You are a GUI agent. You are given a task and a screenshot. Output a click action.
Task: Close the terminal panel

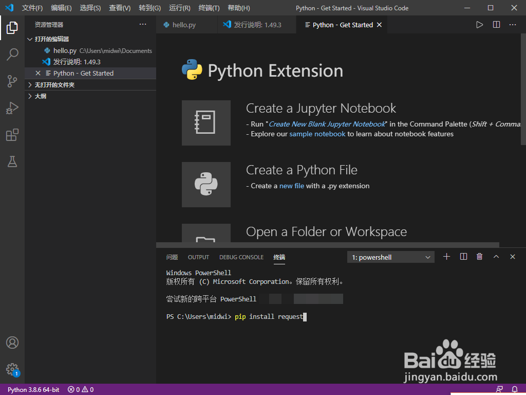pos(512,257)
